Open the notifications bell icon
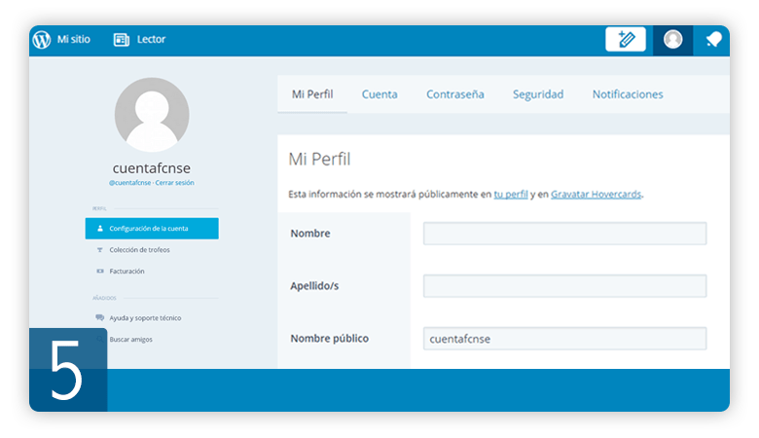This screenshot has height=438, width=759. click(713, 39)
